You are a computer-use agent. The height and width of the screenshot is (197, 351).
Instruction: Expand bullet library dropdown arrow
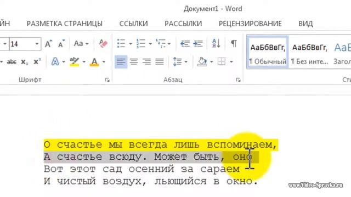tap(131, 44)
